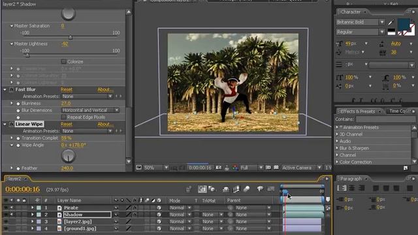
Task: Select left align text in Paragraph panel
Action: click(x=342, y=188)
